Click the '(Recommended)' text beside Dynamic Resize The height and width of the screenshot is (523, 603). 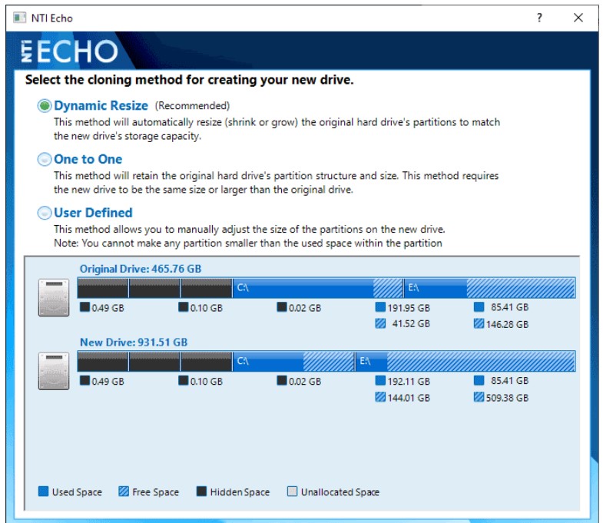[x=192, y=106]
